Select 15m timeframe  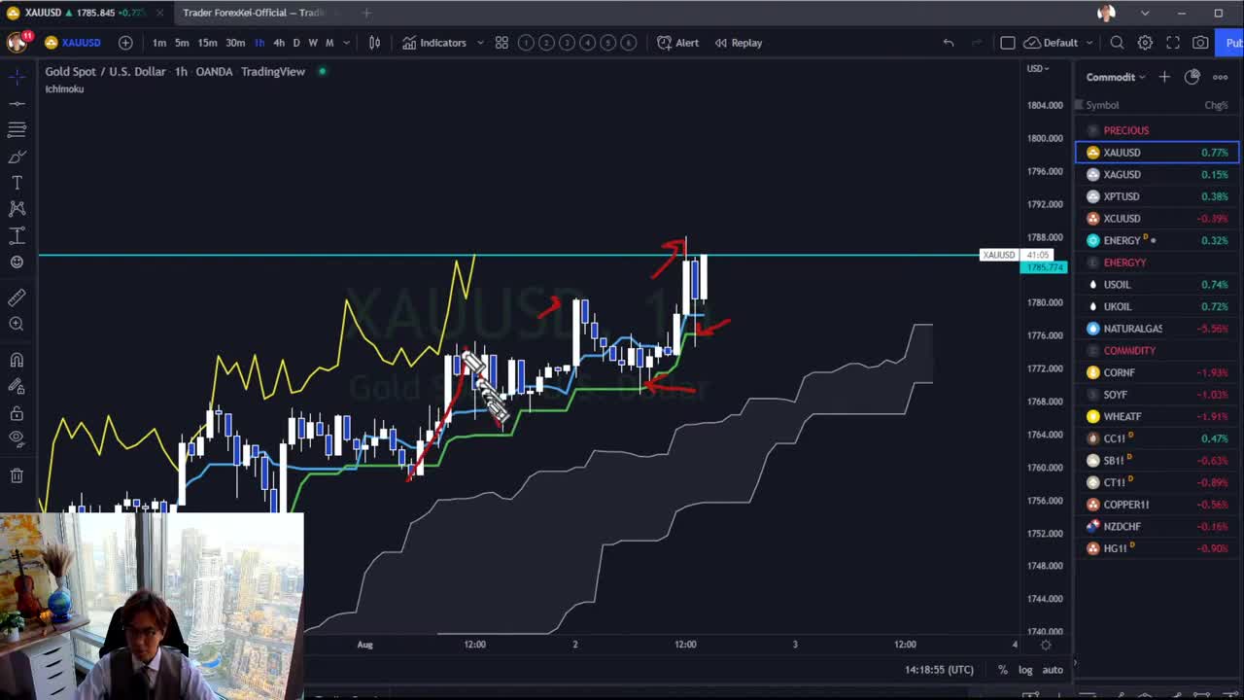pos(207,43)
